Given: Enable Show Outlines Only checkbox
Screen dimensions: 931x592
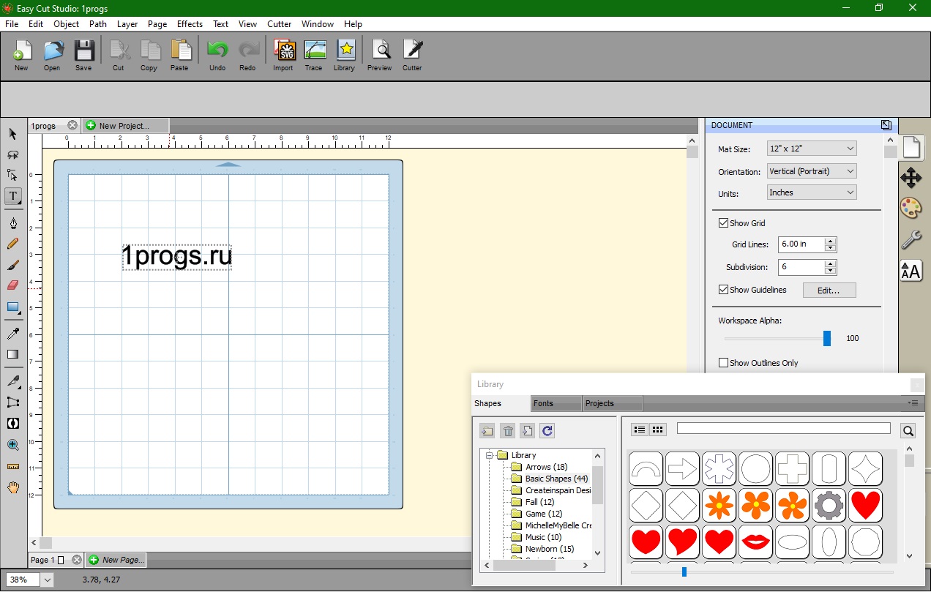Looking at the screenshot, I should [723, 363].
